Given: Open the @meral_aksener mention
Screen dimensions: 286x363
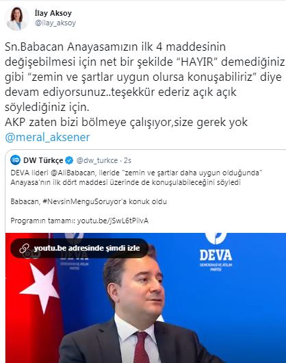Looking at the screenshot, I should [x=47, y=137].
